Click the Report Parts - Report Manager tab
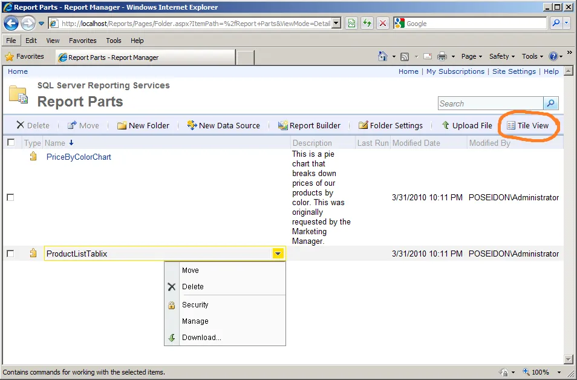Image resolution: width=577 pixels, height=380 pixels. point(146,57)
